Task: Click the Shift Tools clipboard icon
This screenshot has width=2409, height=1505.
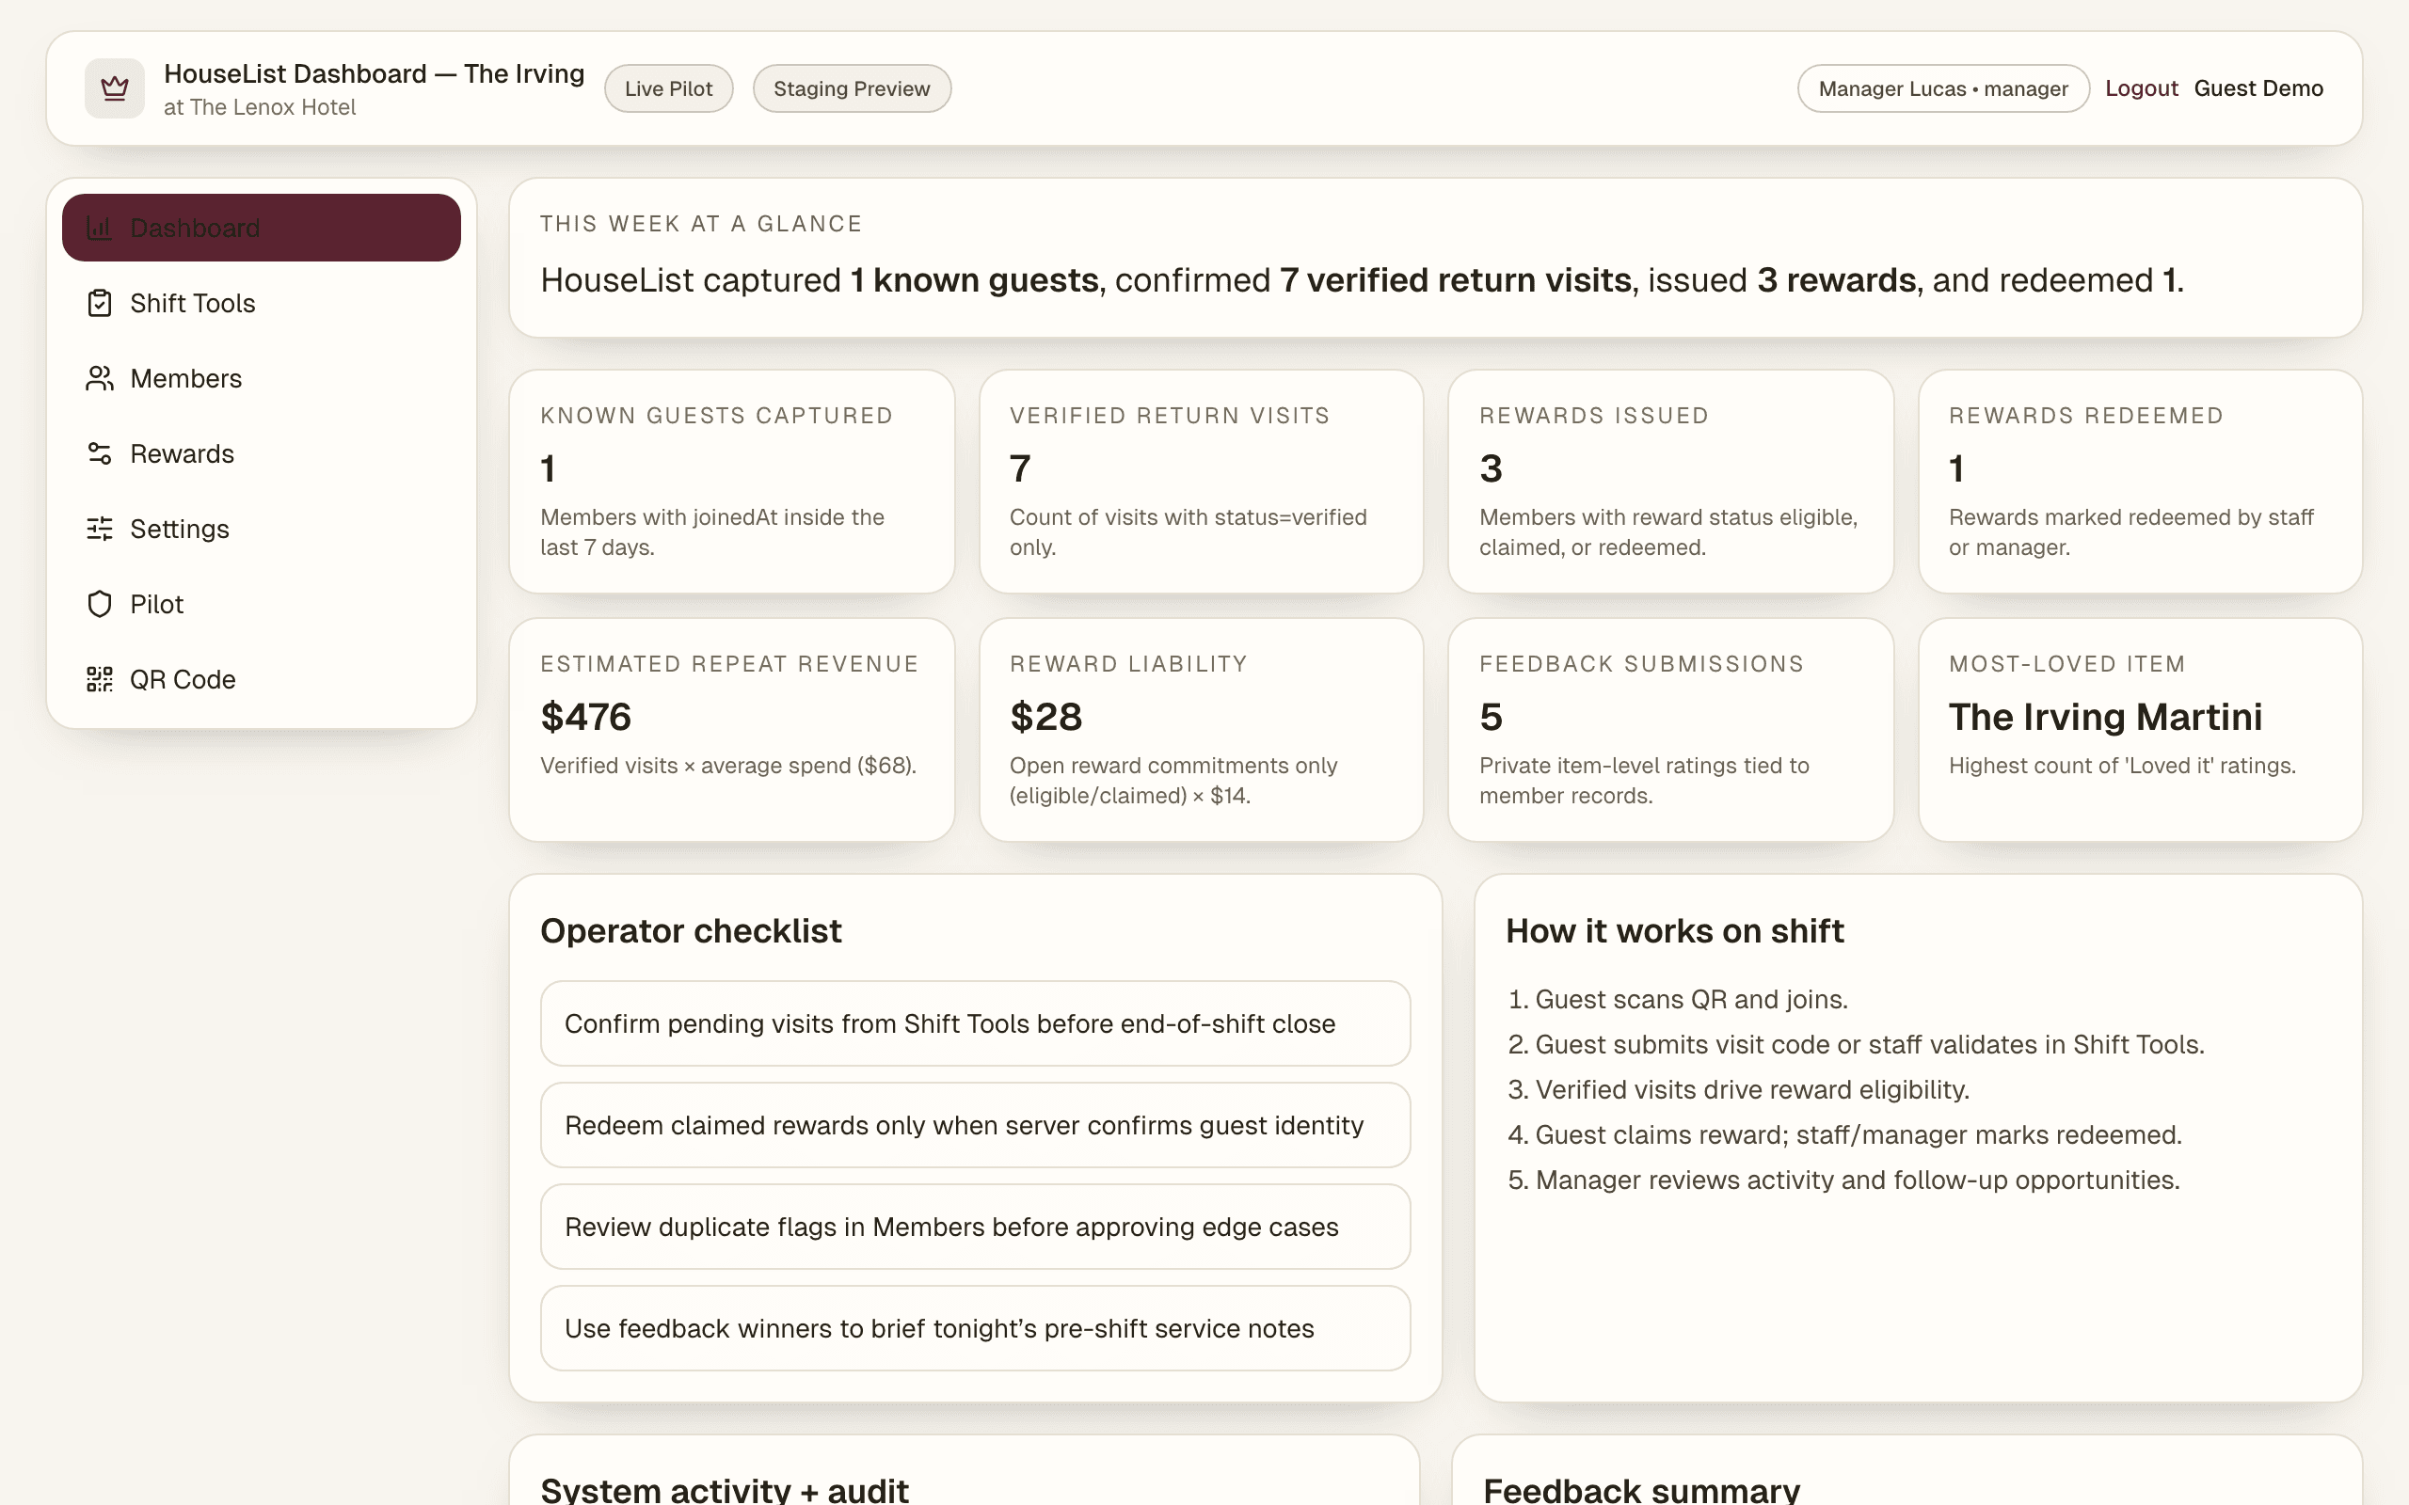Action: [99, 303]
